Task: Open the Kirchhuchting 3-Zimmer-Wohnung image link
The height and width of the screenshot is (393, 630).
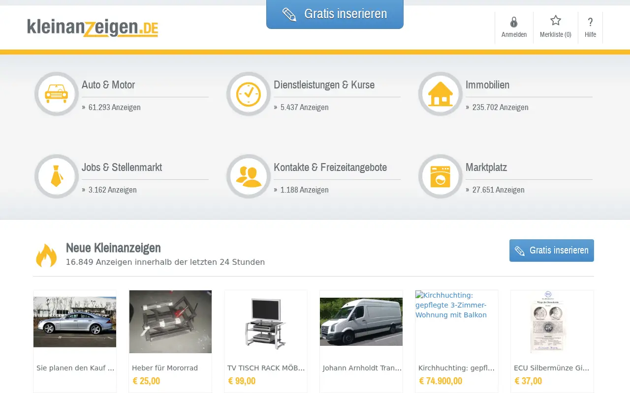Action: pyautogui.click(x=451, y=305)
